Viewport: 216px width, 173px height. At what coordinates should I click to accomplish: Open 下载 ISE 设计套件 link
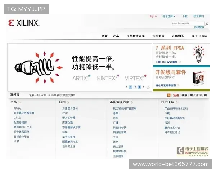coord(166,62)
